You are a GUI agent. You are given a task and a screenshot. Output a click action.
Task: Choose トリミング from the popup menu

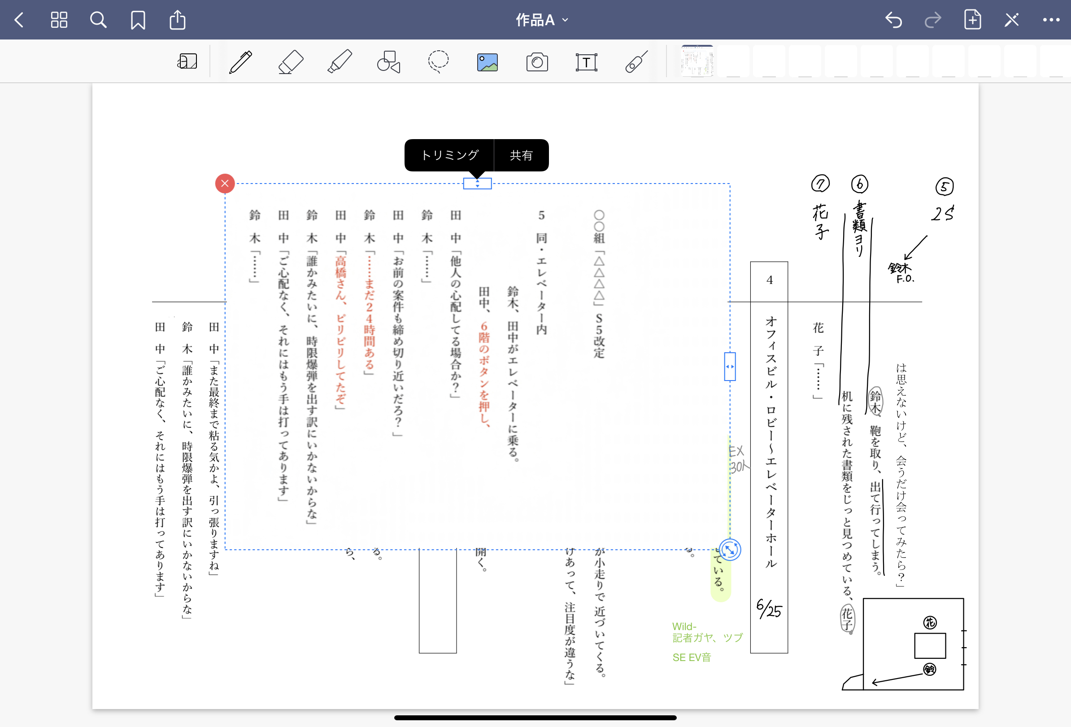click(449, 155)
